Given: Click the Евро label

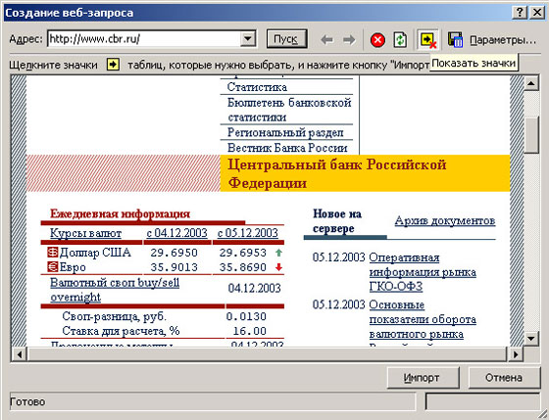Looking at the screenshot, I should coord(73,267).
